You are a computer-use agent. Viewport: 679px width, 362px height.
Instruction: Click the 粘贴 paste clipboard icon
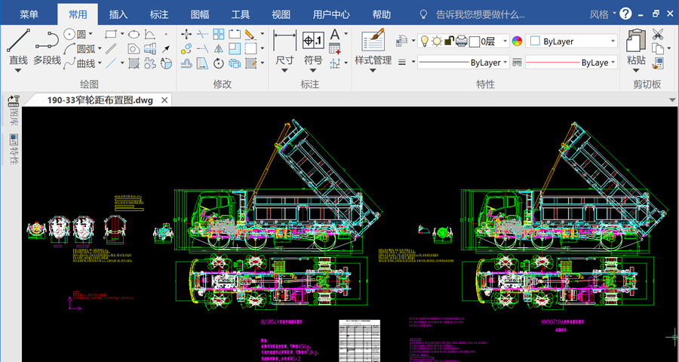[636, 47]
